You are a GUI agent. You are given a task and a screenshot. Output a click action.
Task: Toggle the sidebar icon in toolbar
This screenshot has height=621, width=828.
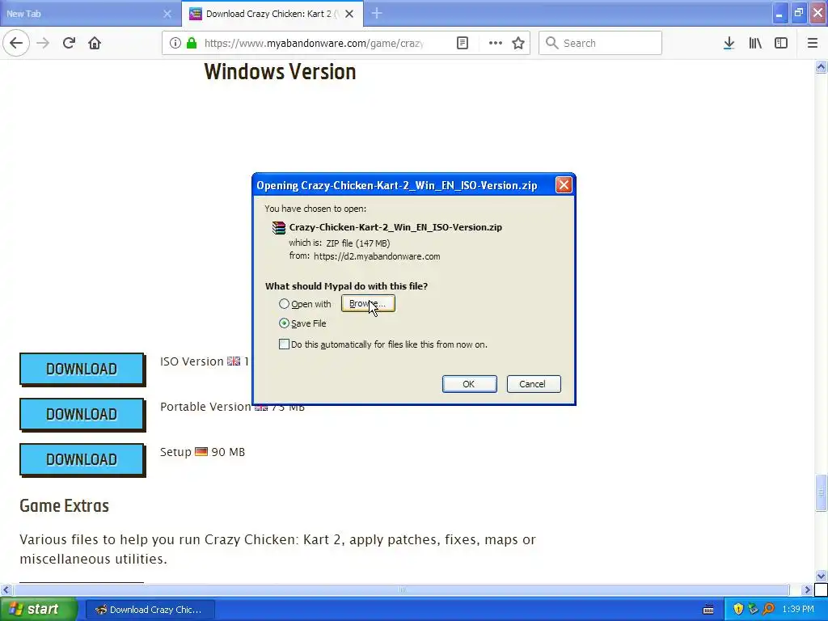(x=781, y=43)
